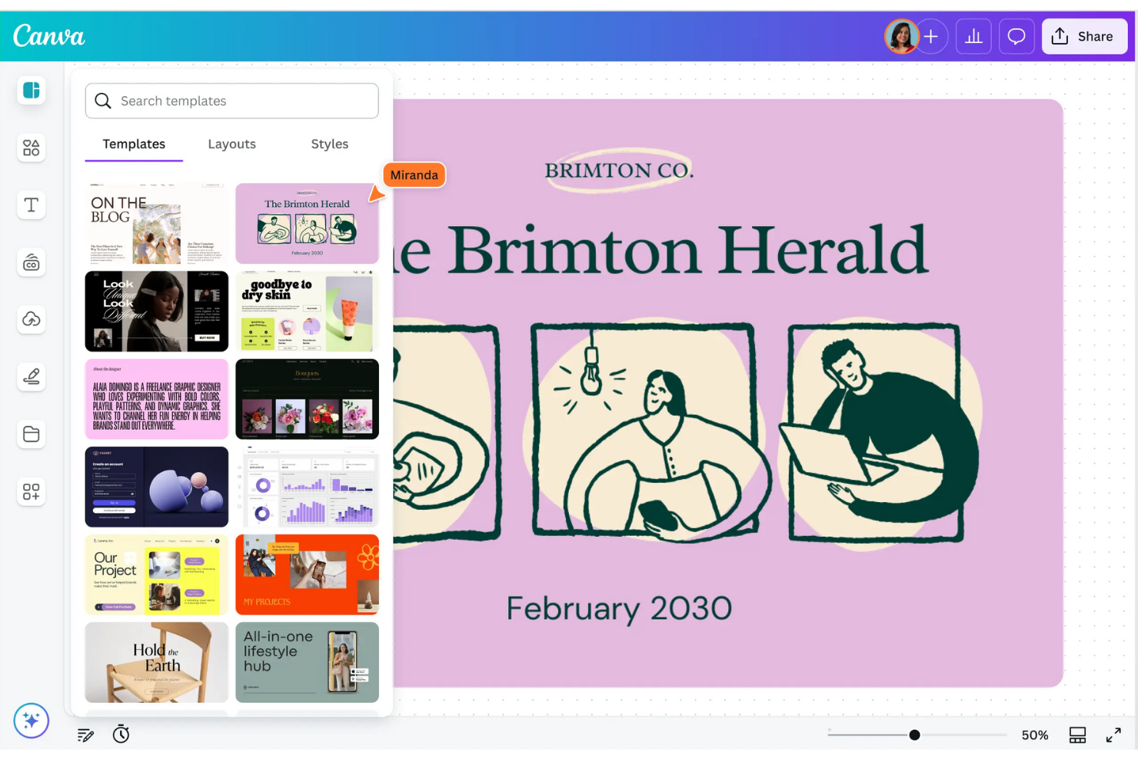Open the Design templates sidebar icon
Viewport: 1138px width, 759px height.
pos(32,91)
